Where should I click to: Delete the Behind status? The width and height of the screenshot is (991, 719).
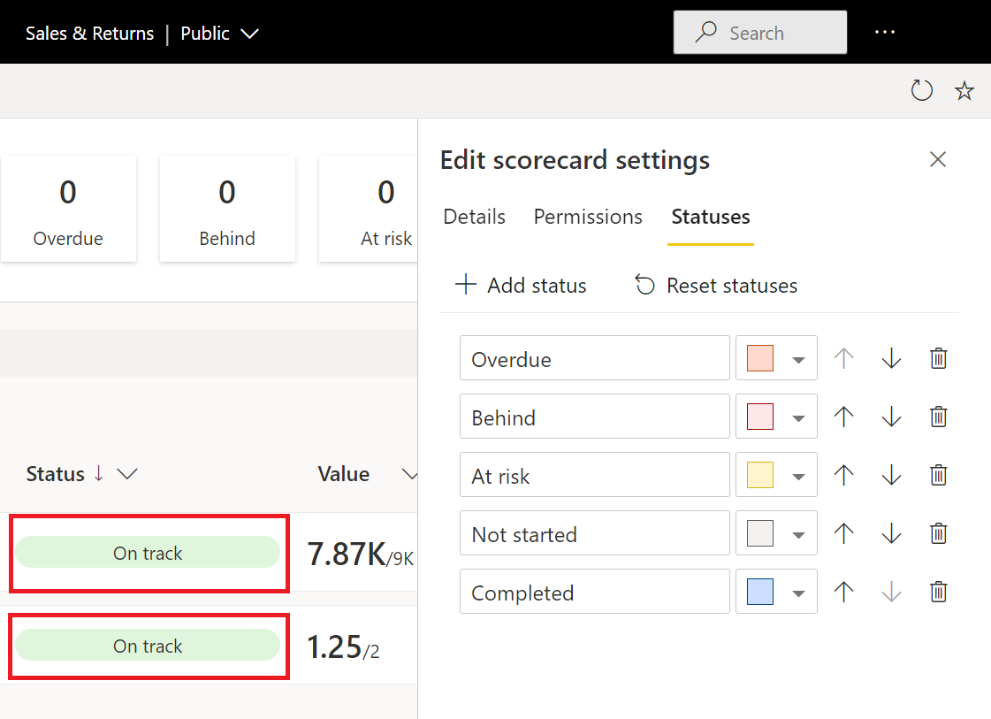939,416
